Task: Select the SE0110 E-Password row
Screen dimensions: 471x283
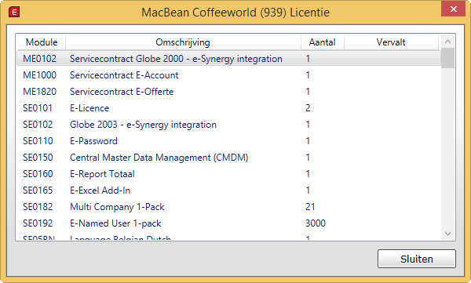Action: [229, 141]
